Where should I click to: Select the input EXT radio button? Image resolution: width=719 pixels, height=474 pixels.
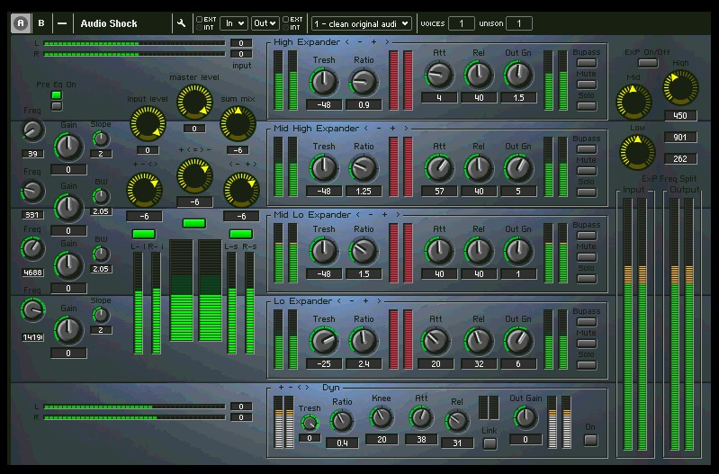coord(200,19)
